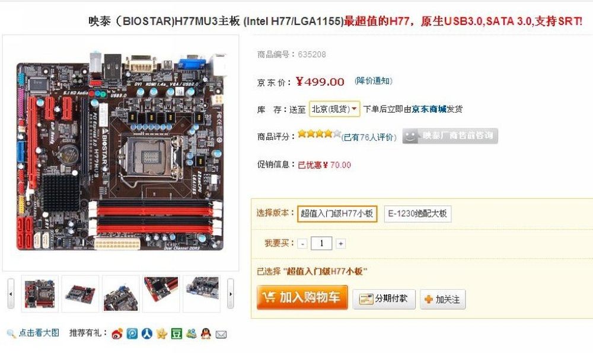The height and width of the screenshot is (353, 593).
Task: Click the purchase quantity input field
Action: click(321, 243)
